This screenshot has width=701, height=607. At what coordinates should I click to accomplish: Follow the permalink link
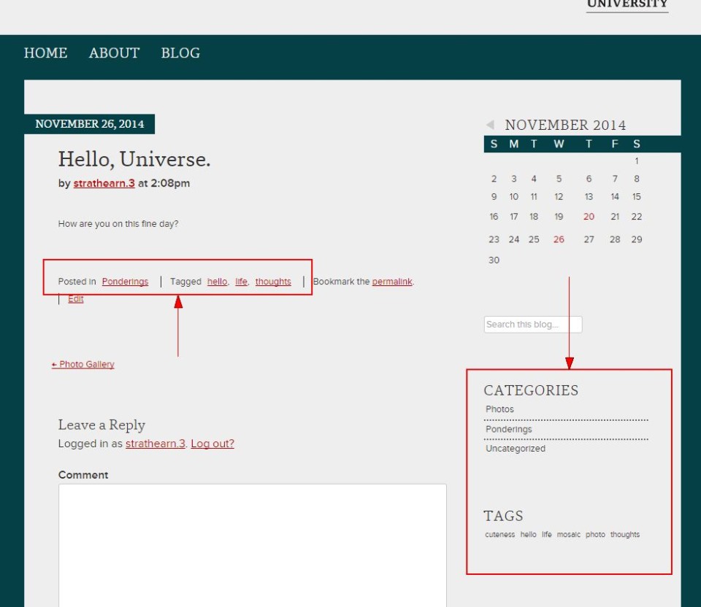392,282
